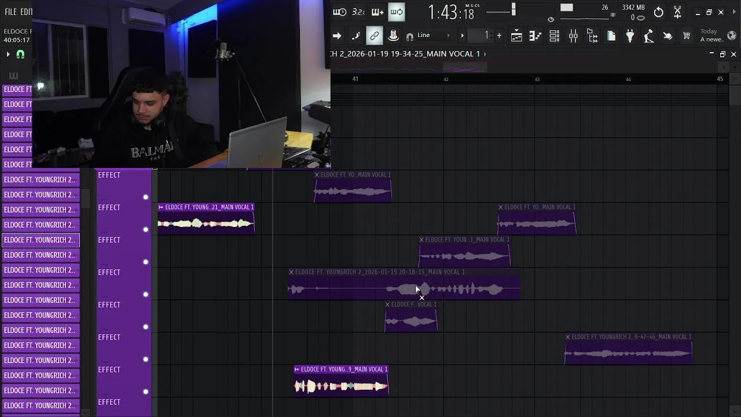Open clip menu of 9-47-46_MAIN VOCAL 1 clip
Image resolution: width=741 pixels, height=417 pixels.
(x=568, y=336)
